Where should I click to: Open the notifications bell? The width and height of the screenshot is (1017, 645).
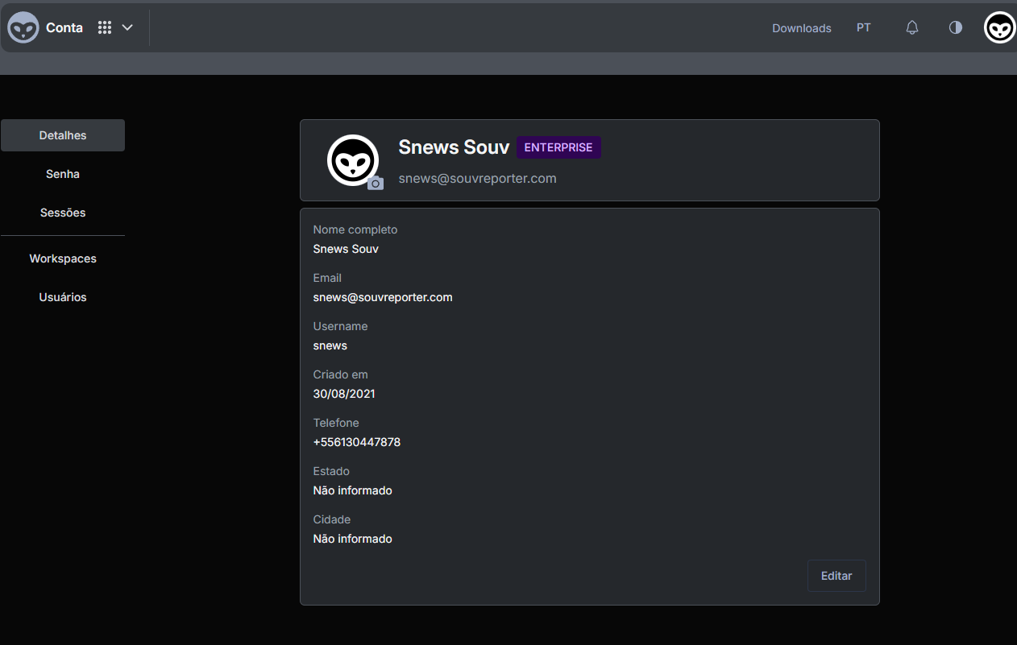click(x=912, y=27)
